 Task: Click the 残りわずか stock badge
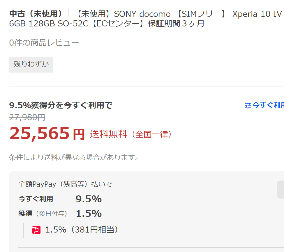pyautogui.click(x=31, y=64)
